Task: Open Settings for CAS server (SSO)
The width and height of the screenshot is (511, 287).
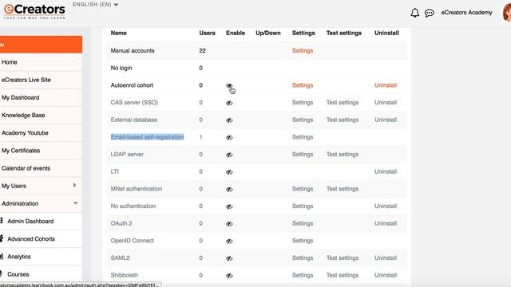Action: click(303, 103)
